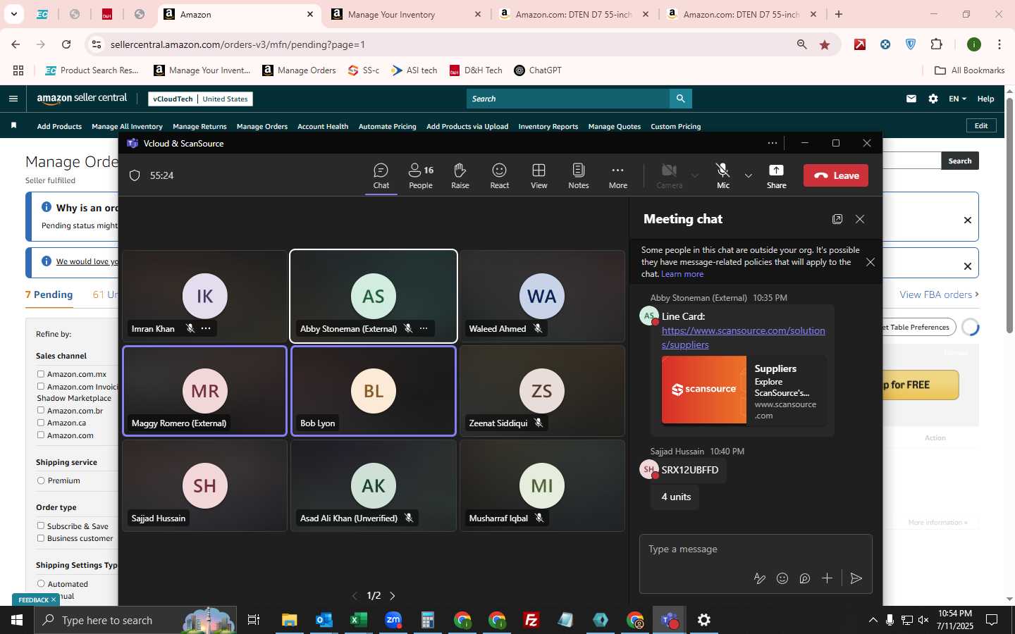Image resolution: width=1015 pixels, height=634 pixels.
Task: Open Manage Orders menu item
Action: (262, 127)
